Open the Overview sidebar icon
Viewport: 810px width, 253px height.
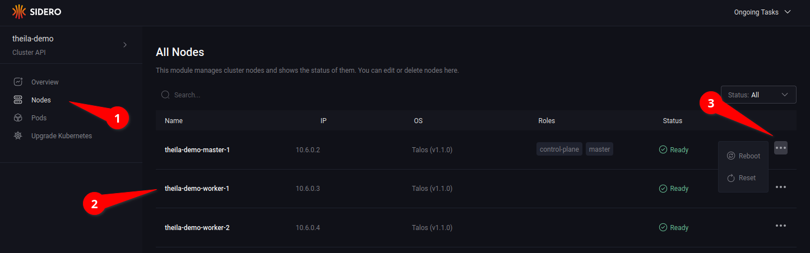(x=18, y=82)
